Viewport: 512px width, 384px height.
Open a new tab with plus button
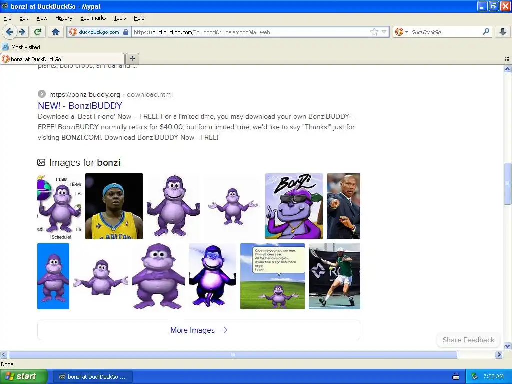(x=132, y=59)
